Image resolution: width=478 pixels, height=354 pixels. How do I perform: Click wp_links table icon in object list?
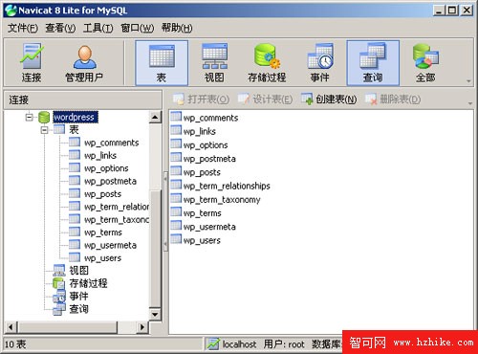176,130
